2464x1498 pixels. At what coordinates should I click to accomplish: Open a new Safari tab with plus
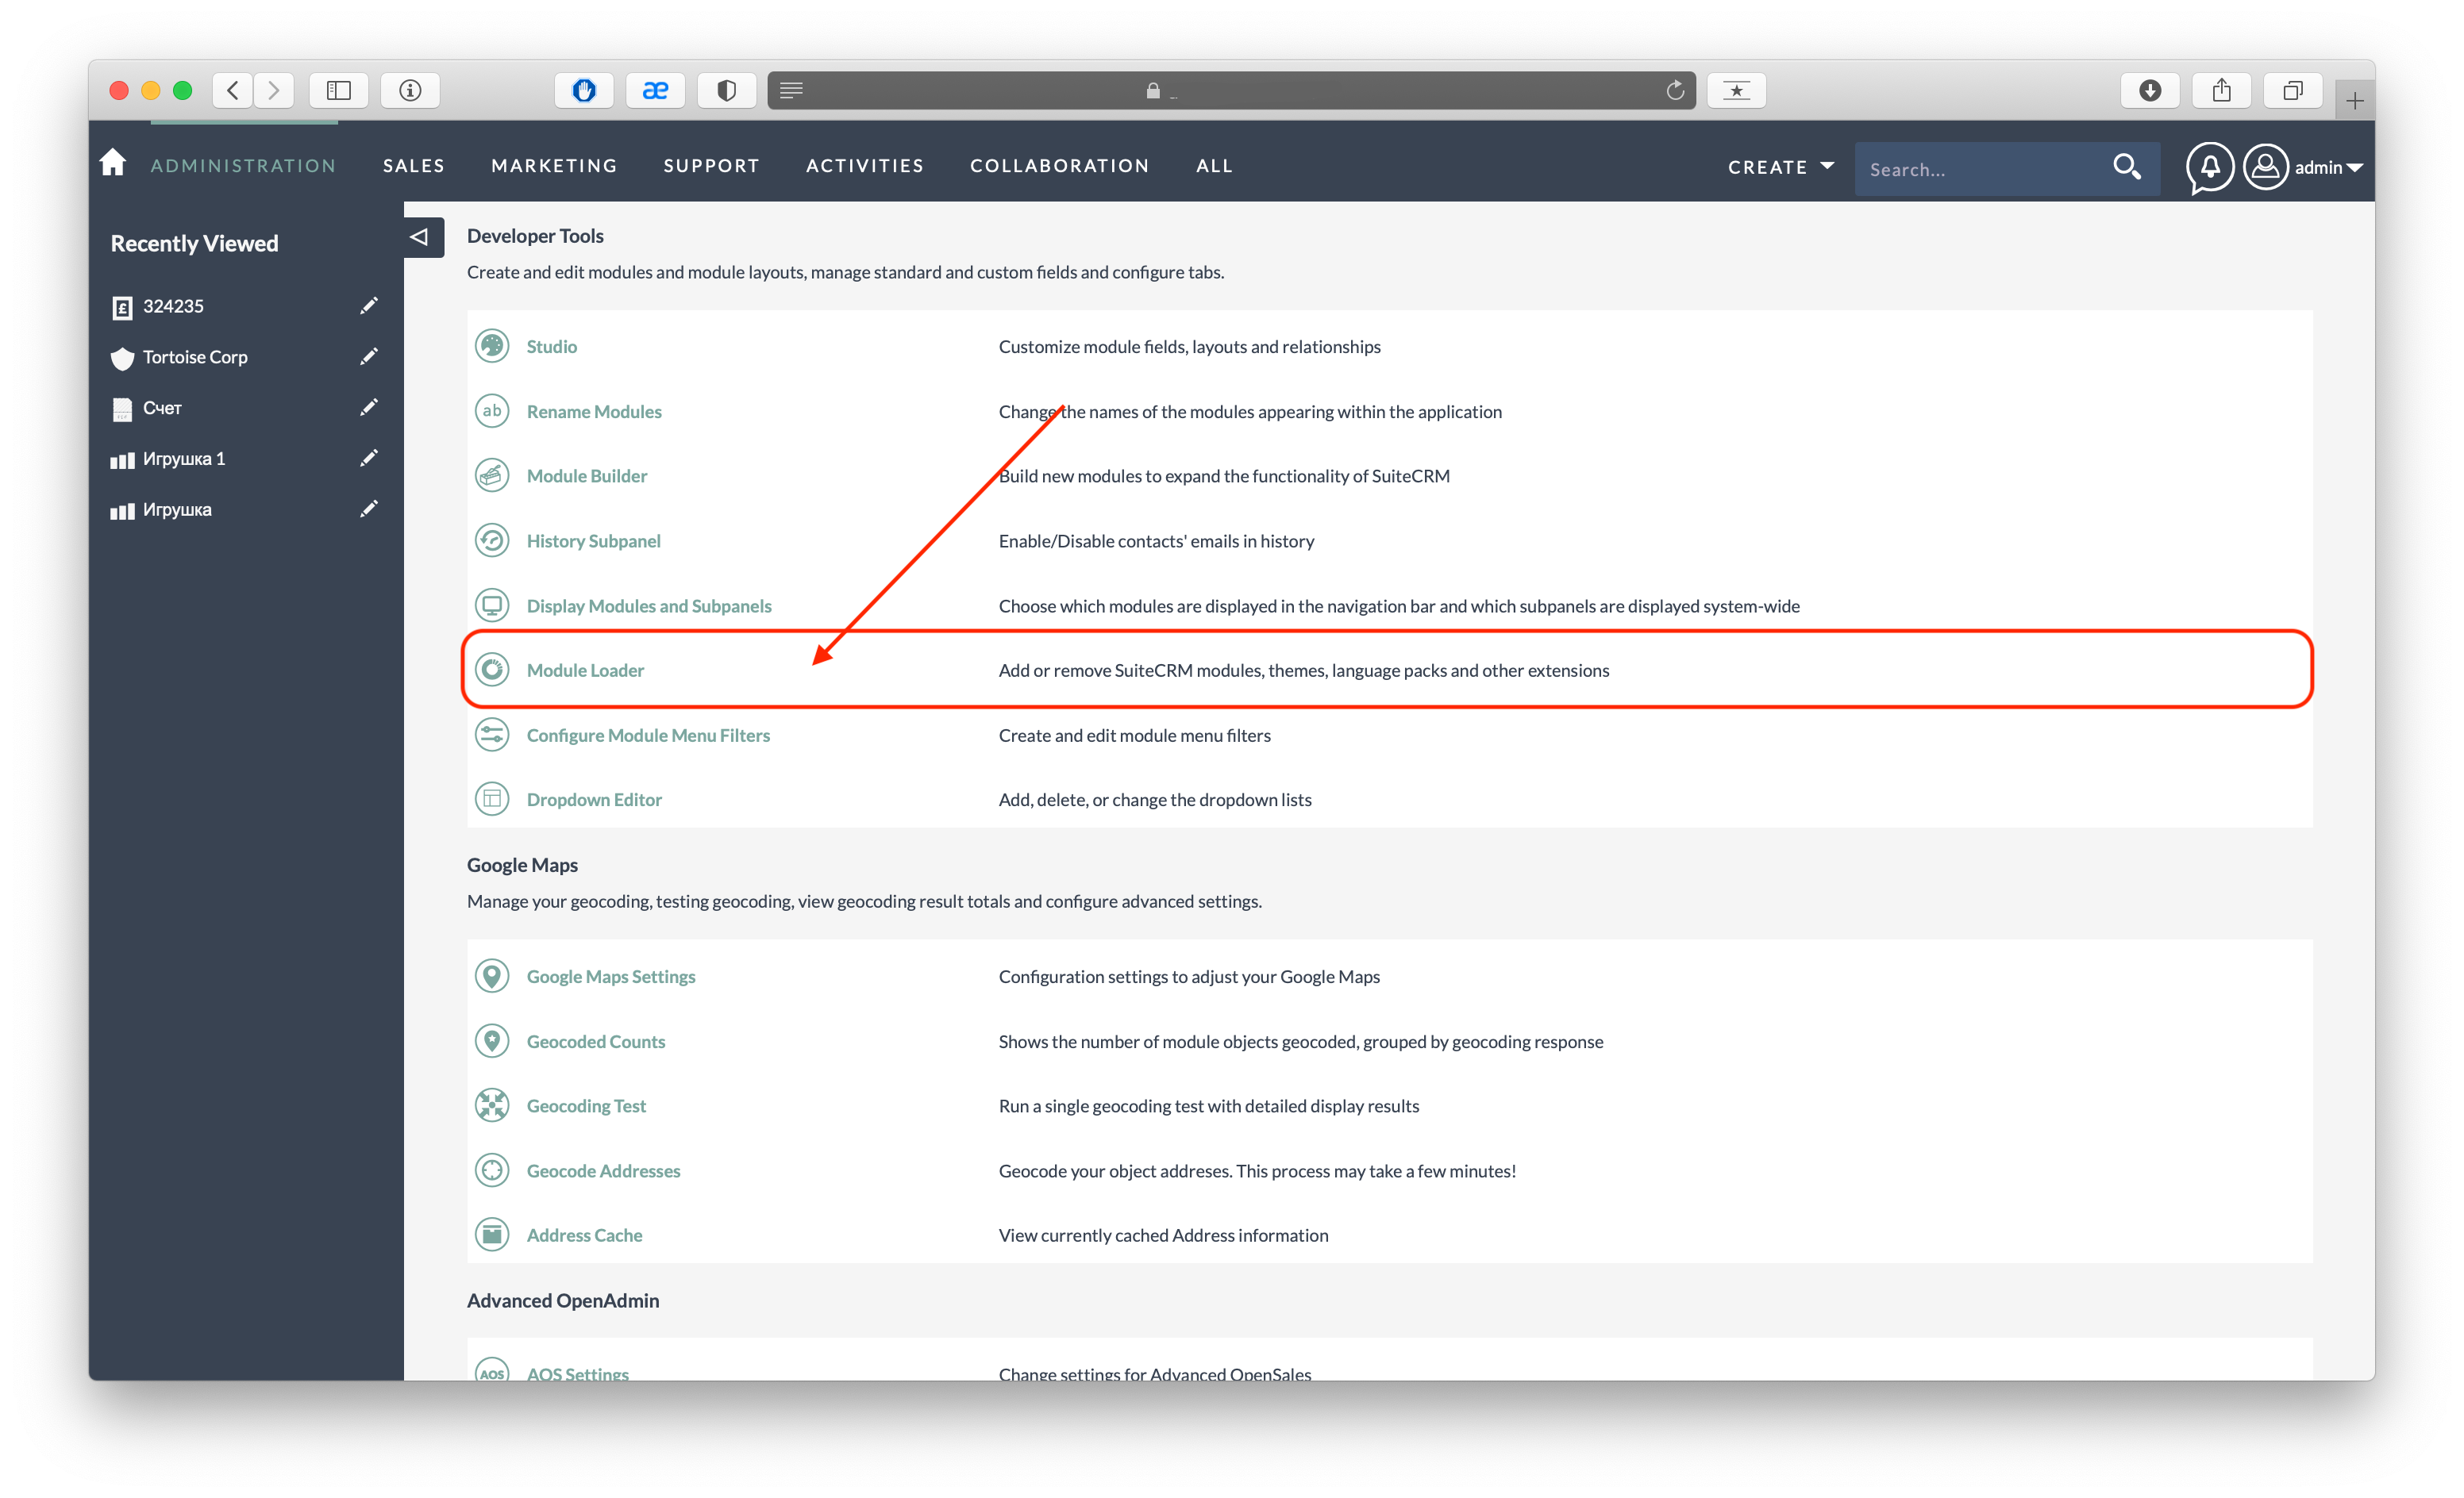point(2355,101)
